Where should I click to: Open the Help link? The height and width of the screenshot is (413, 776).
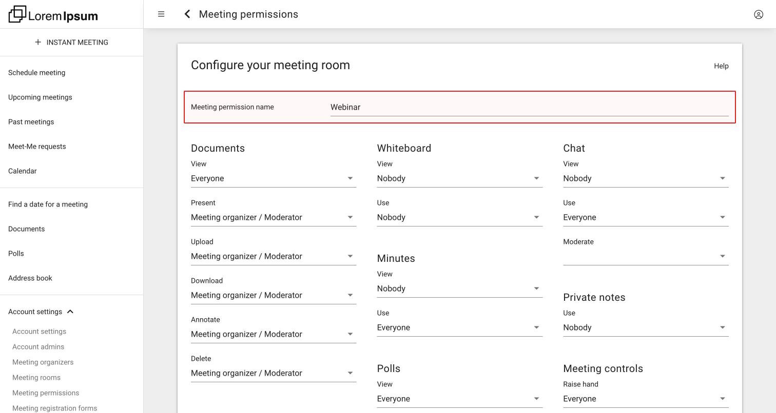point(721,66)
